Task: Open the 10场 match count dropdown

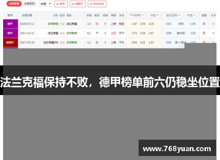Action: point(46,4)
